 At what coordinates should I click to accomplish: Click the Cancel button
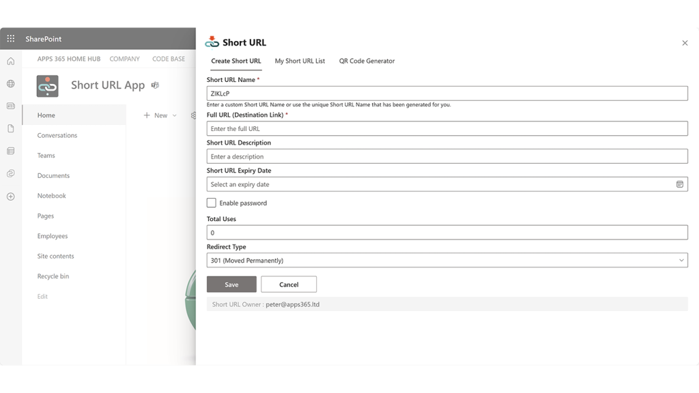289,285
